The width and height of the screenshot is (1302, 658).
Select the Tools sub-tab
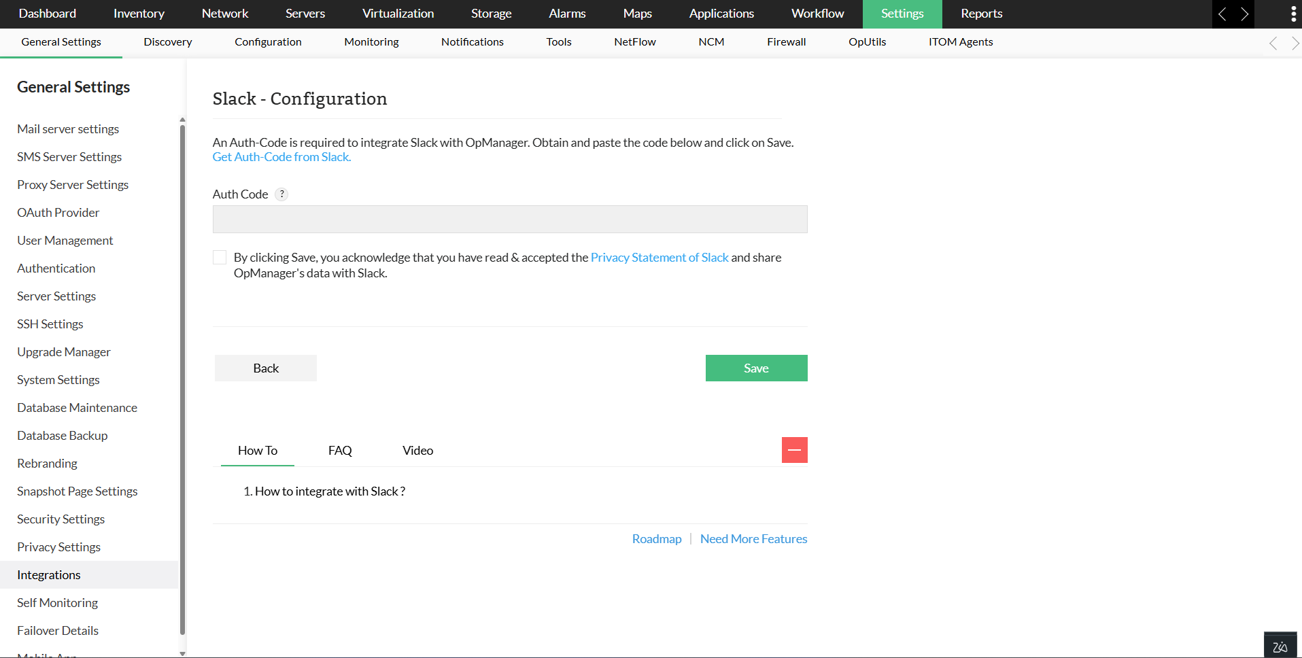(x=559, y=42)
